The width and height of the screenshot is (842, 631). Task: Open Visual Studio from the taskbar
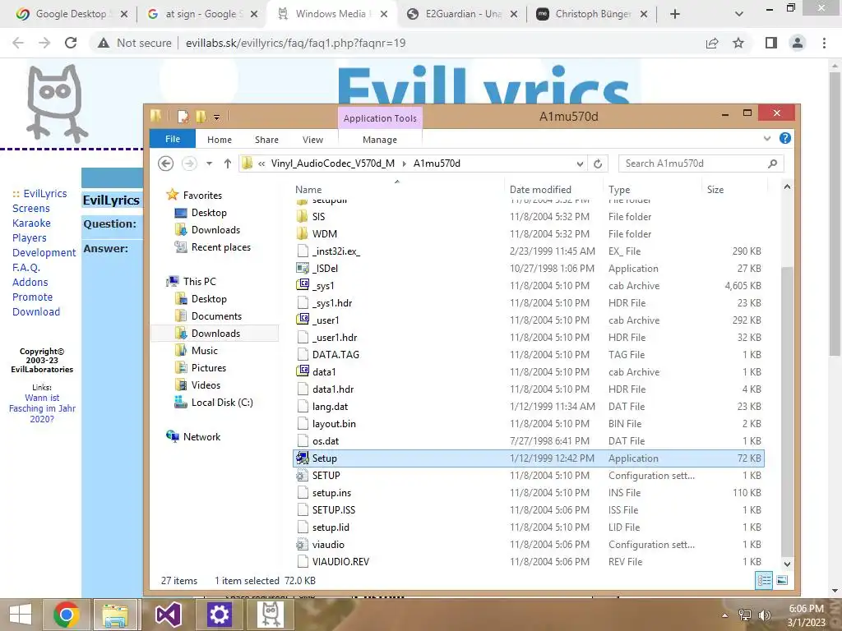(168, 615)
